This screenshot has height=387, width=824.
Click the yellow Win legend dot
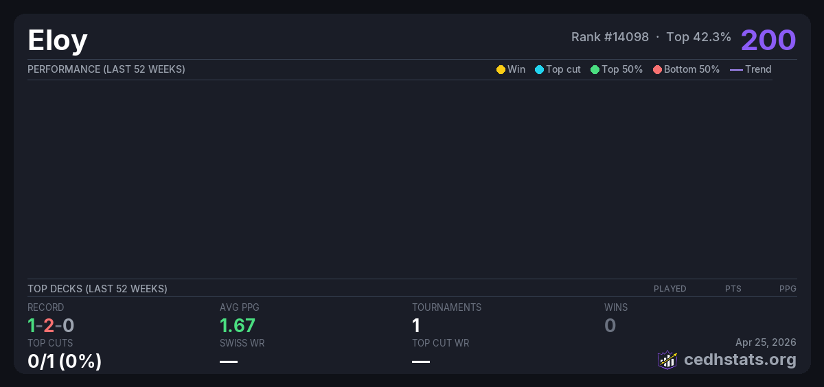[x=501, y=69]
